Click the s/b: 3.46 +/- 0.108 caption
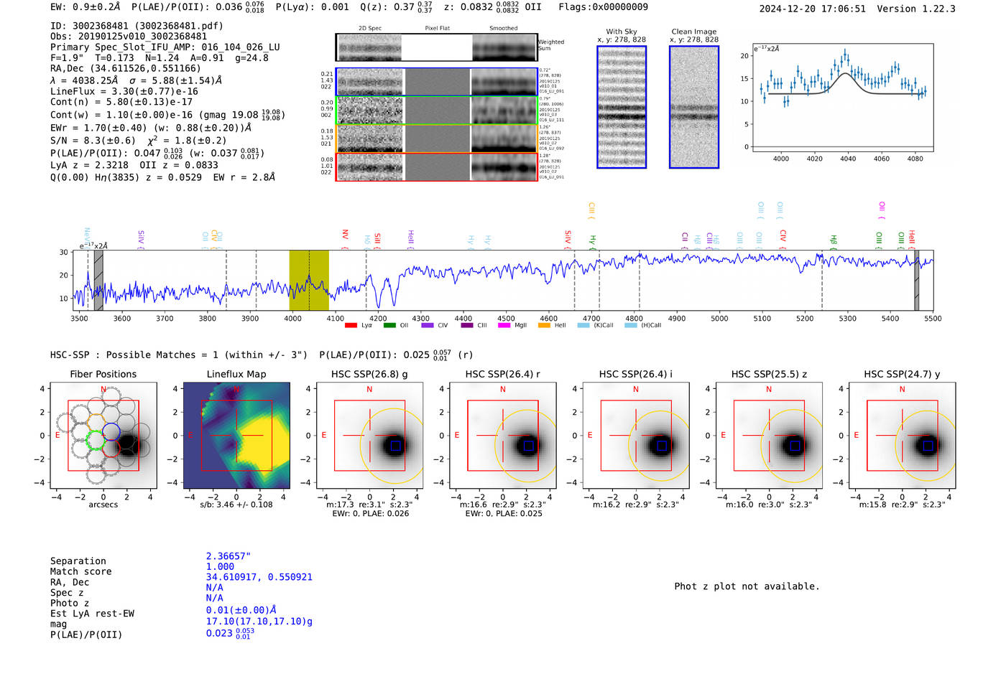Image resolution: width=1006 pixels, height=684 pixels. coord(236,505)
